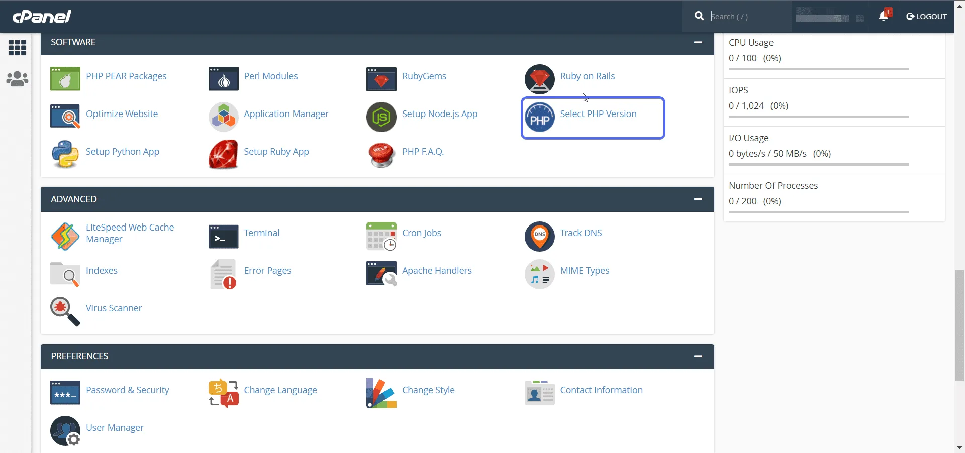Screen dimensions: 965x453
Task: Collapse the ADVANCED section
Action: (x=698, y=199)
